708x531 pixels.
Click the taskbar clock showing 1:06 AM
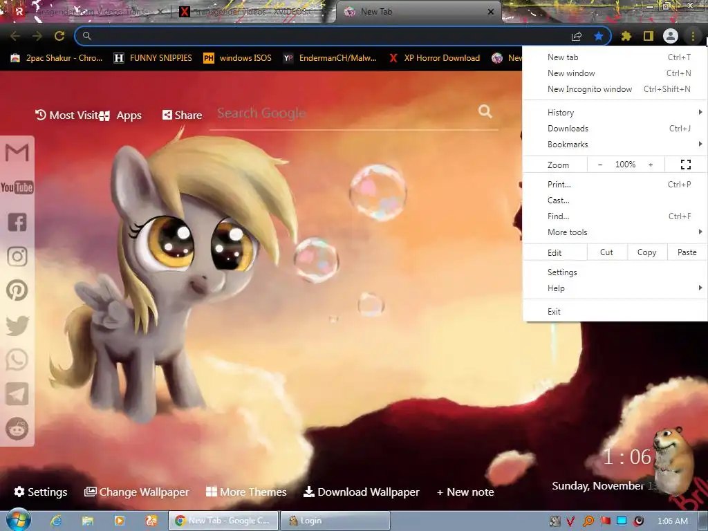(x=672, y=521)
